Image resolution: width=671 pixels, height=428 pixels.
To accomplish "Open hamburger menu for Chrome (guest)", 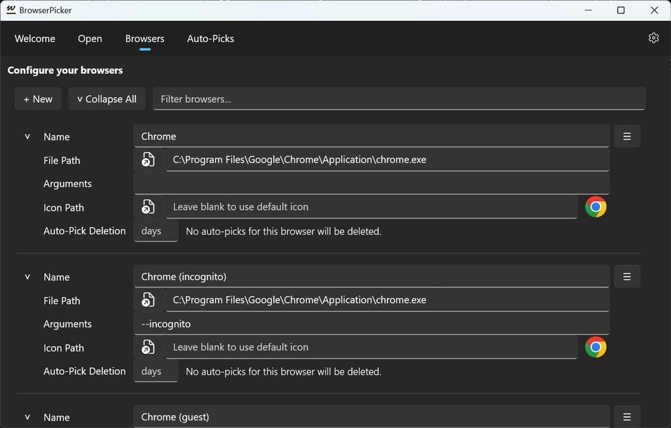I will [627, 417].
